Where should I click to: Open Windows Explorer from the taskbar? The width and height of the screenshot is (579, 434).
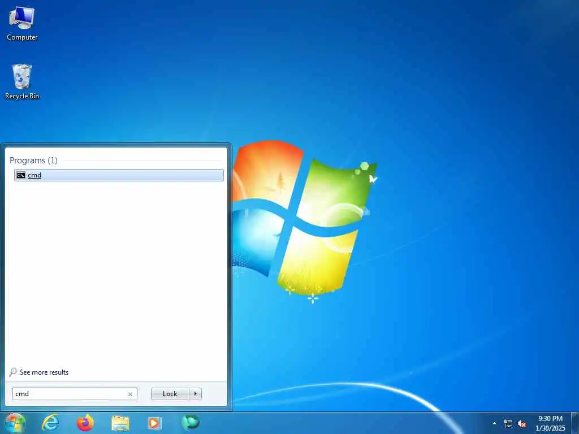[120, 423]
